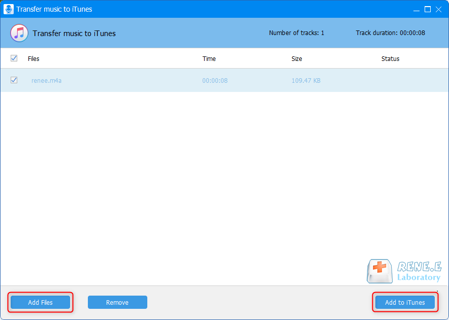The image size is (449, 320).
Task: Click the Remove button
Action: pos(117,302)
